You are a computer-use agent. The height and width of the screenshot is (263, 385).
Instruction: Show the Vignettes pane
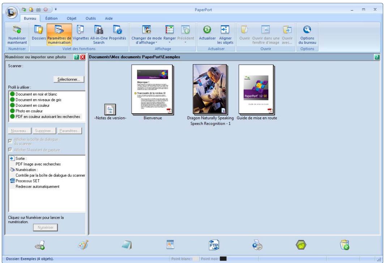click(x=81, y=32)
